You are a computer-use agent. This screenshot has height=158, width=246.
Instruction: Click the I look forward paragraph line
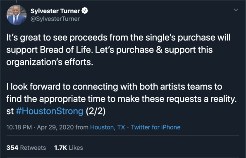114,86
